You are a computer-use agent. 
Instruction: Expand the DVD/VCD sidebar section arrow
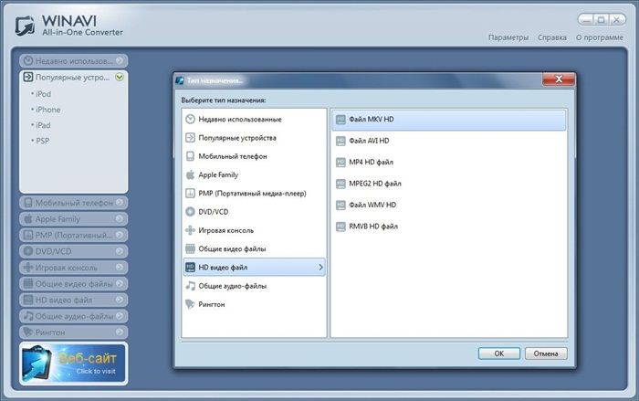(120, 251)
